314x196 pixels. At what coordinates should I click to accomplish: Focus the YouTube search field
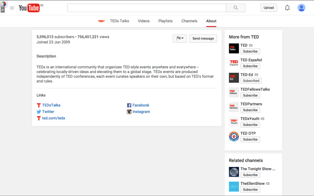147,8
